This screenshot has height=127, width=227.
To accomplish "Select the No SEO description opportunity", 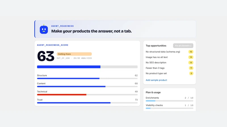I will (169, 62).
